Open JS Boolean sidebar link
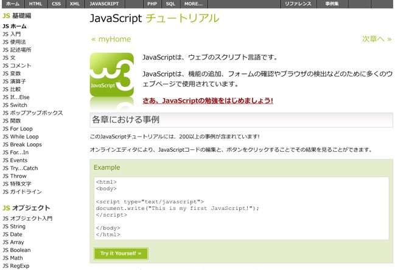The height and width of the screenshot is (270, 395). click(x=16, y=250)
